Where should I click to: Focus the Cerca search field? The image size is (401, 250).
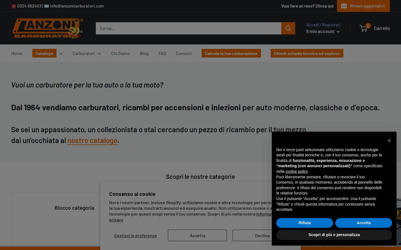[189, 28]
